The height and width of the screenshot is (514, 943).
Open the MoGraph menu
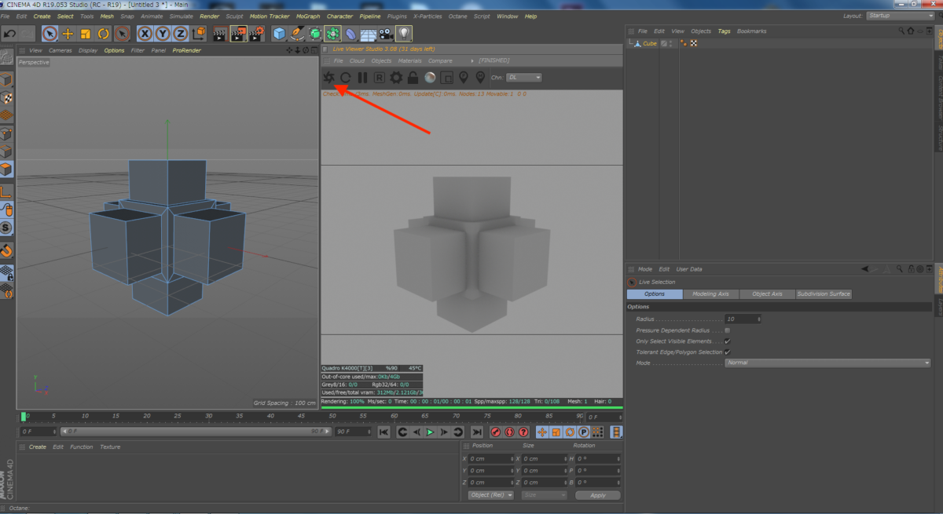308,16
